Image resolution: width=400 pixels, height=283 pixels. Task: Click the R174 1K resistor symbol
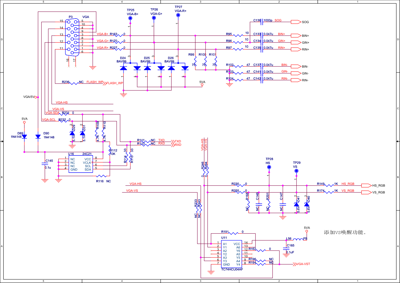(329, 192)
